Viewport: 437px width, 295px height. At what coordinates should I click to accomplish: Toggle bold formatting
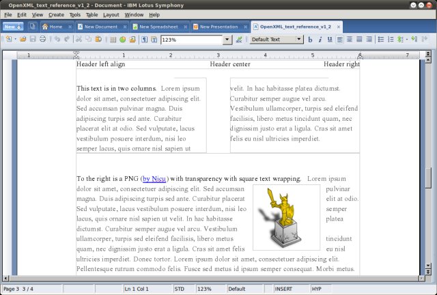pos(310,40)
